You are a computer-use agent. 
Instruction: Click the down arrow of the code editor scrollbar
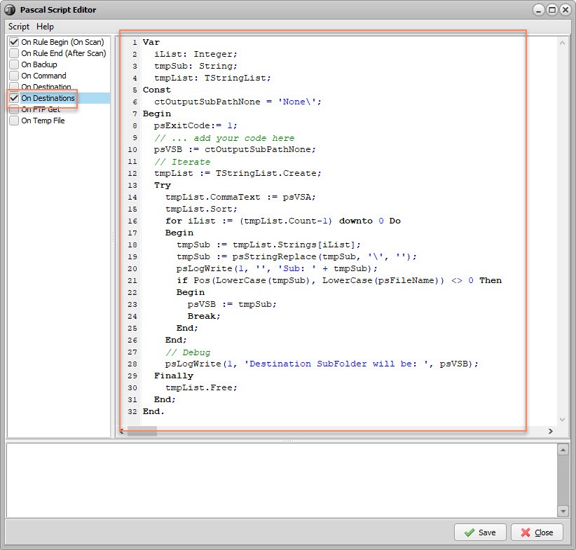[563, 420]
